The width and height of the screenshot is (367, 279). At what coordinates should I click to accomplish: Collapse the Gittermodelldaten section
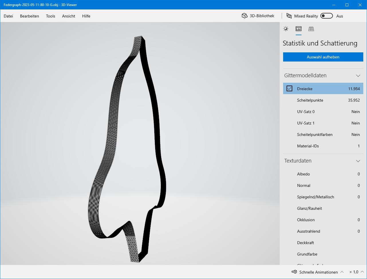tap(358, 76)
